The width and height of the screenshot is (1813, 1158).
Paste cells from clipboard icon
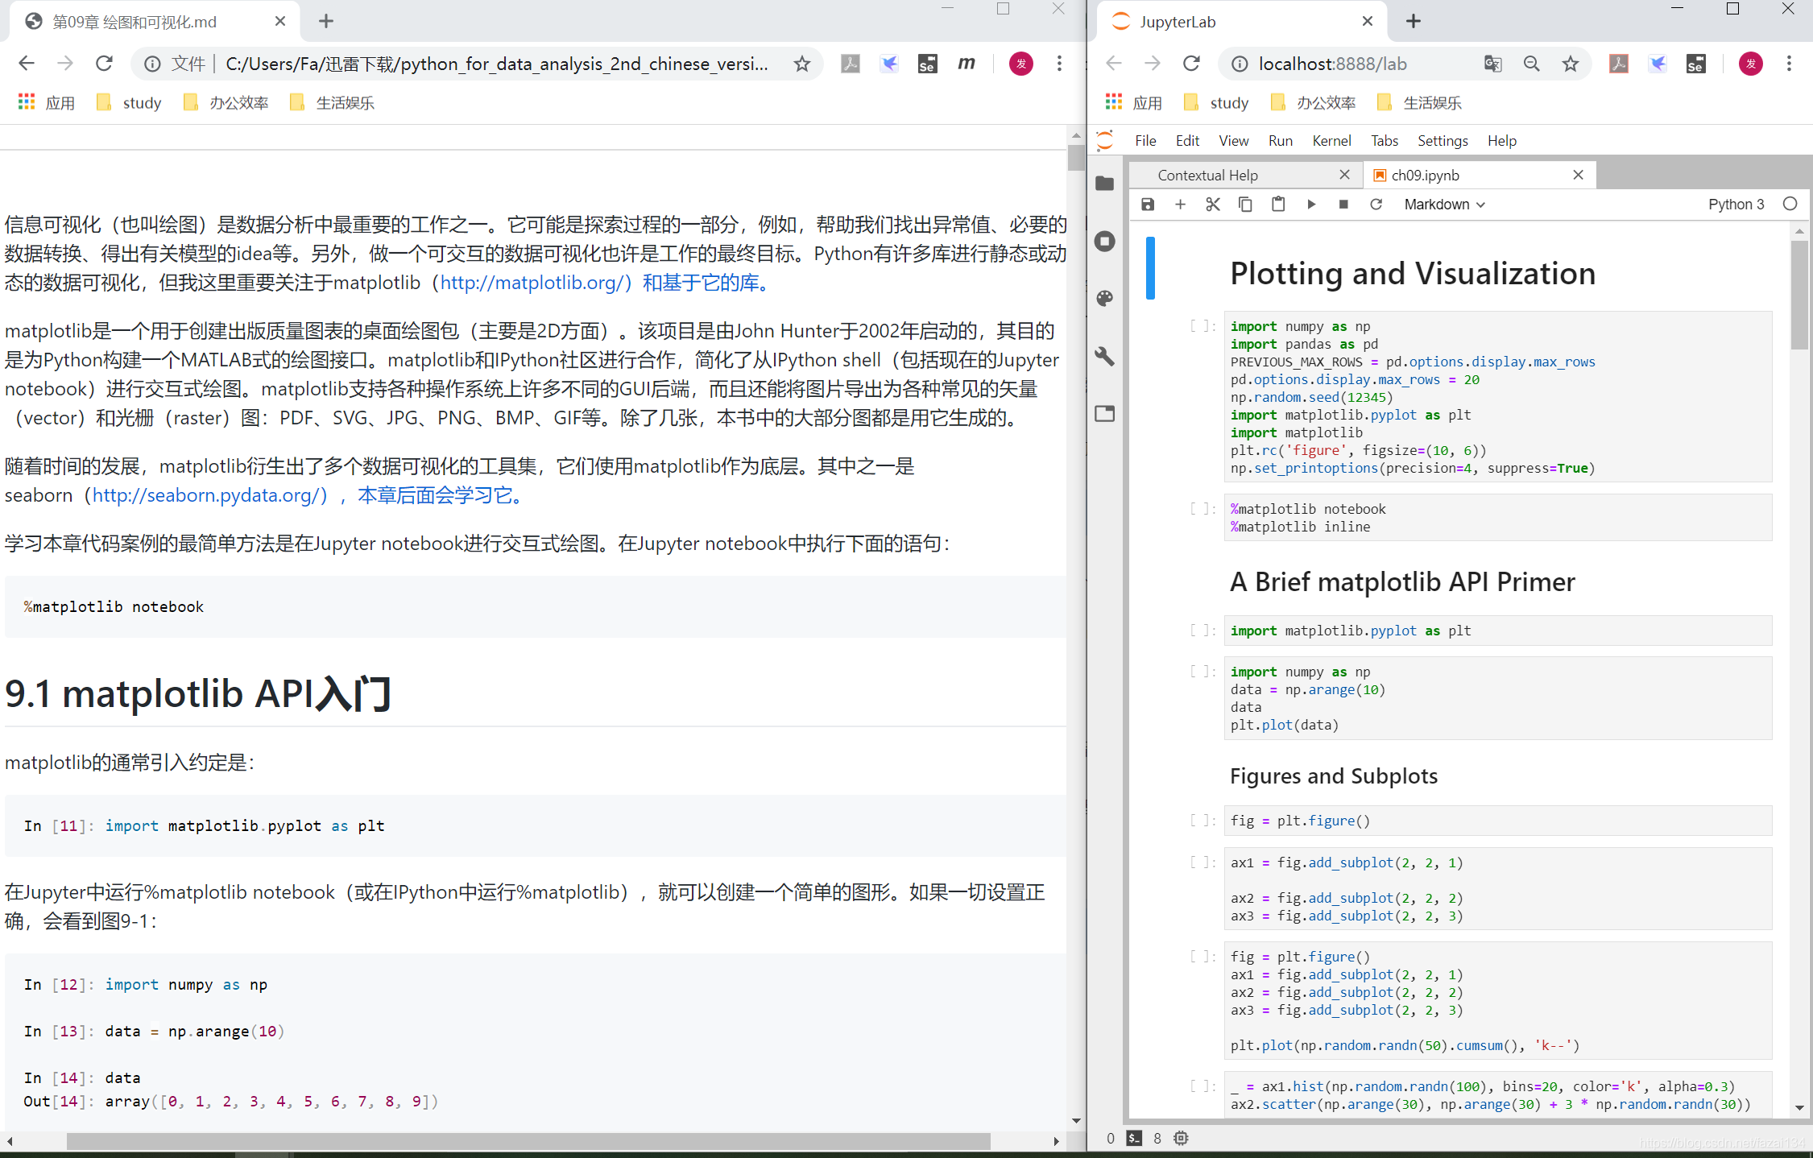[x=1278, y=205]
